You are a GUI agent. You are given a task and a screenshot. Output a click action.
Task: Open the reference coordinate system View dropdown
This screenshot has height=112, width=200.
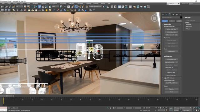55,7
